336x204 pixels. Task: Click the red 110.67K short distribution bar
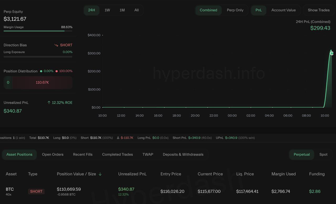[42, 83]
